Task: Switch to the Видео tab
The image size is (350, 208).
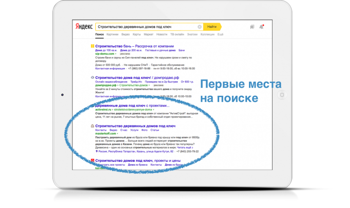Action: (x=125, y=35)
